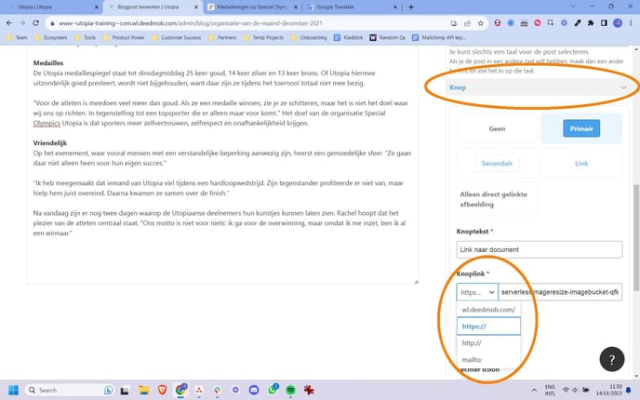The image size is (640, 400).
Task: Open WhatsApp from the taskbar
Action: click(x=273, y=390)
